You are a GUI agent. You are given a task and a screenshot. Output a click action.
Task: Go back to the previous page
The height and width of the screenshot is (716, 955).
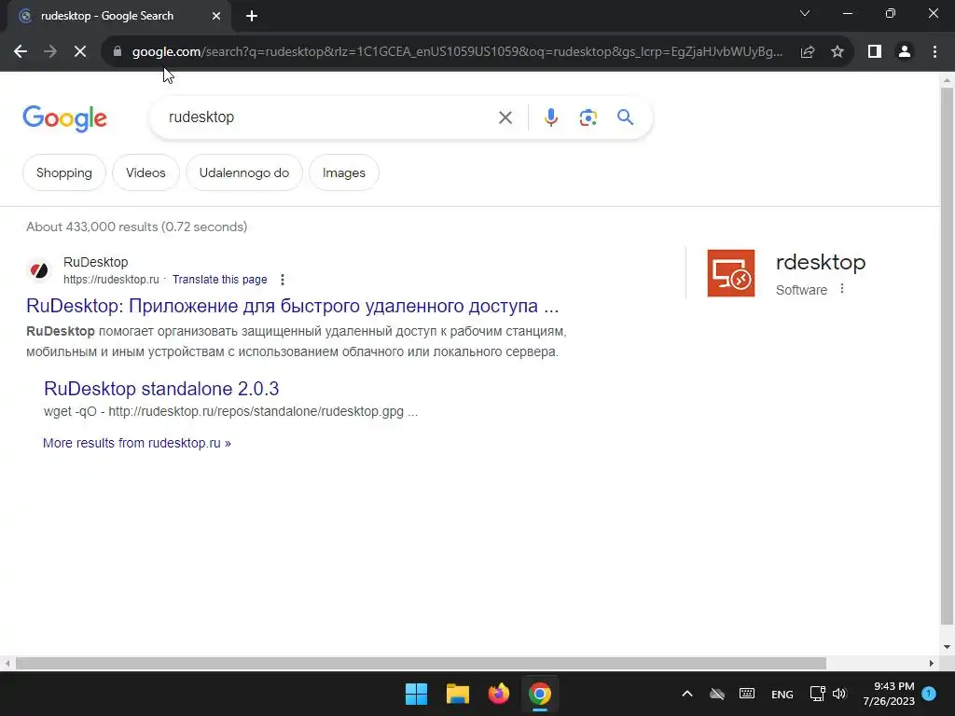pyautogui.click(x=21, y=52)
